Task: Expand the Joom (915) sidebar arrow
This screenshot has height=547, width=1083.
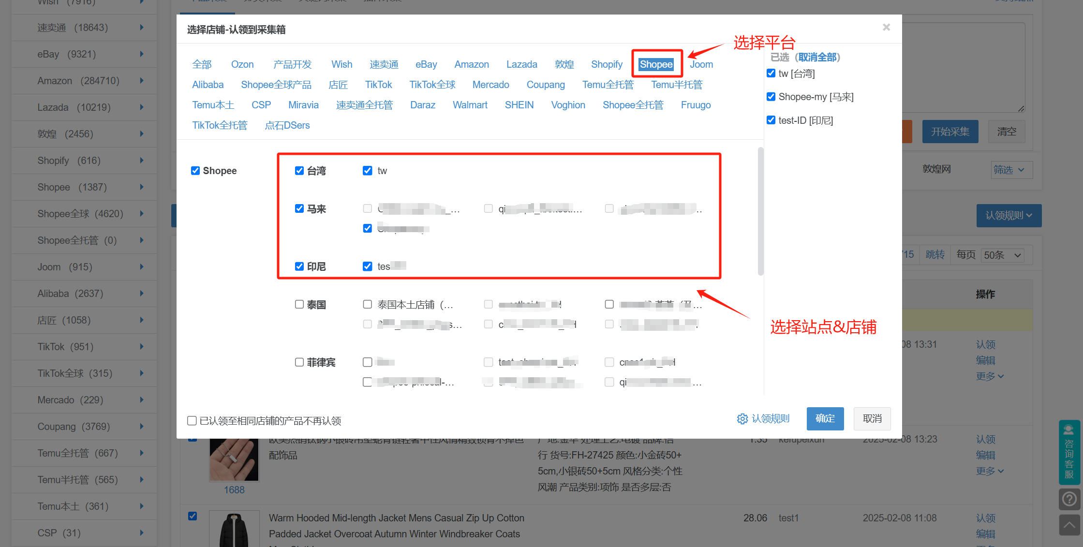Action: pyautogui.click(x=142, y=267)
